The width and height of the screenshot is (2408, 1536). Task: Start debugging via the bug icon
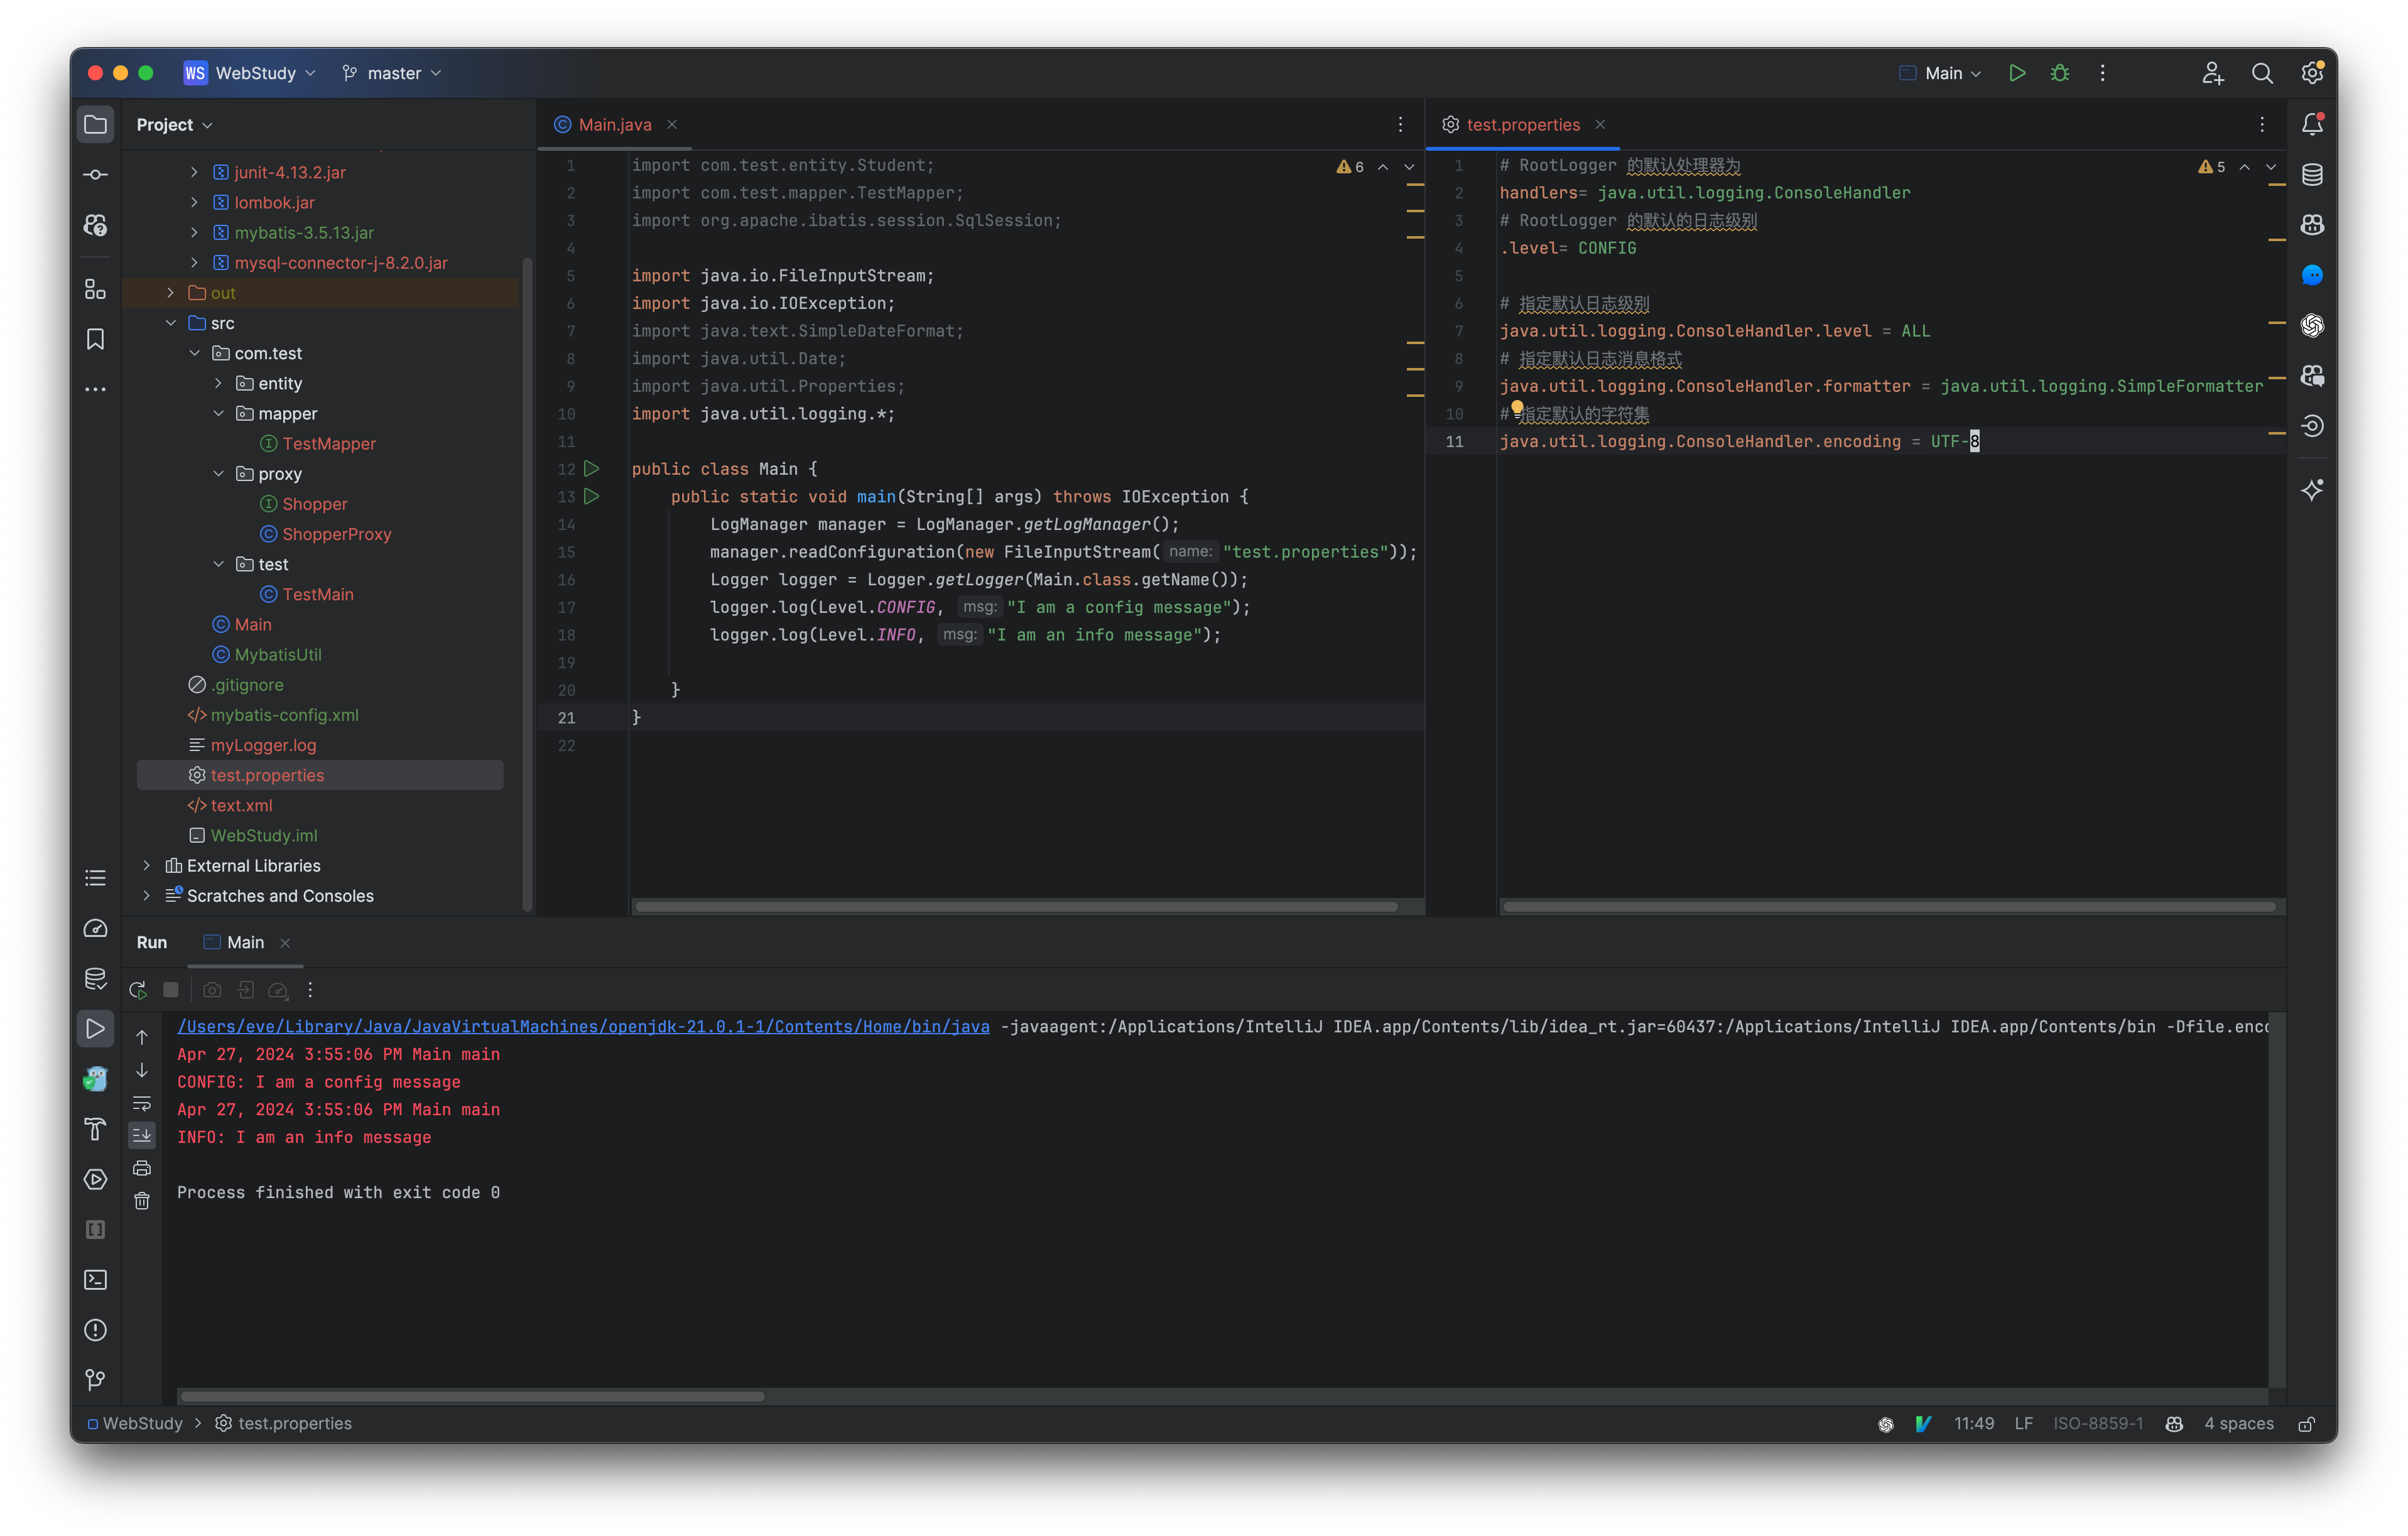(x=2059, y=72)
